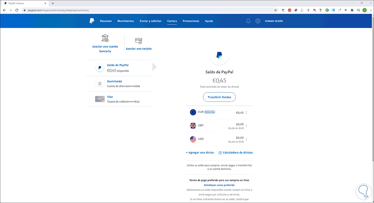Click the site lock icon in address bar

pos(24,10)
